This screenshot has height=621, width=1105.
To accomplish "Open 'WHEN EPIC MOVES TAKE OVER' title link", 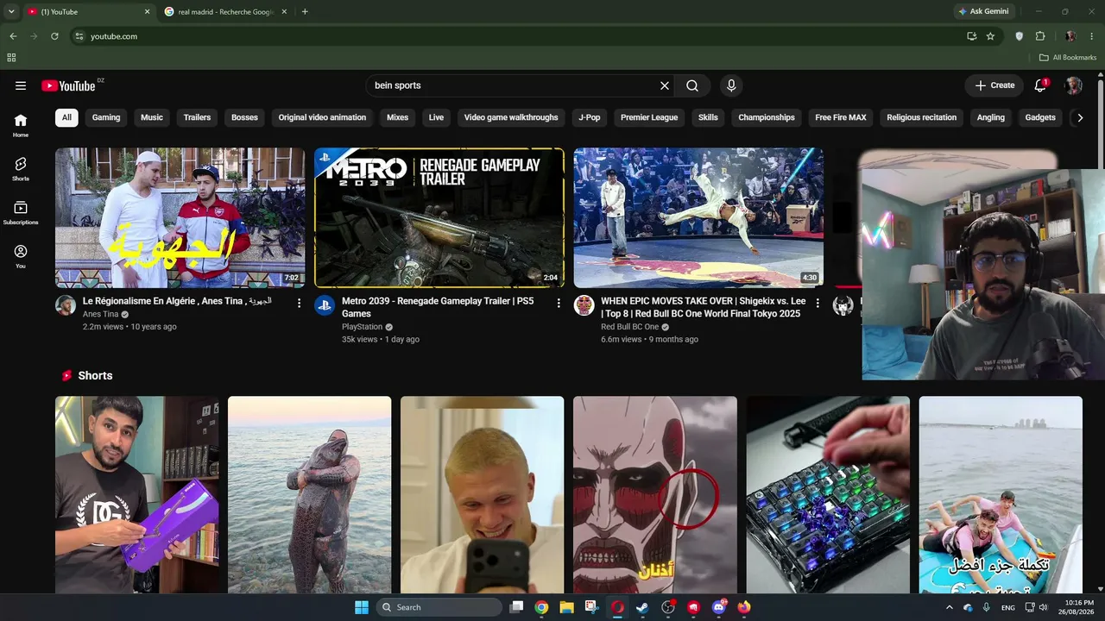I will 704,307.
